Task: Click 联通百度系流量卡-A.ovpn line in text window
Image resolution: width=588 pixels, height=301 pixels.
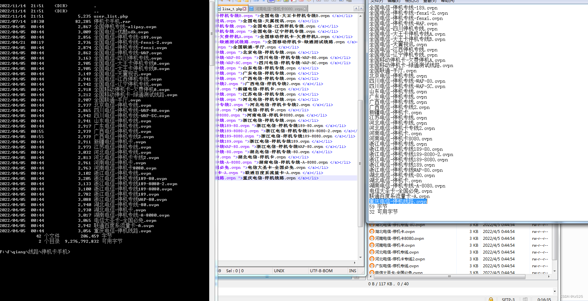Action: pos(399,196)
